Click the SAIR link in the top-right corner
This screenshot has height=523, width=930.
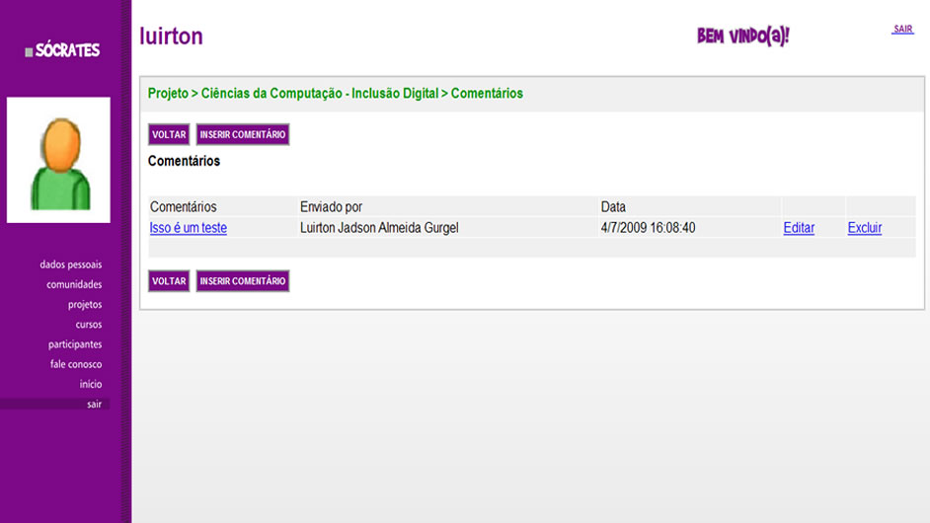(x=902, y=30)
